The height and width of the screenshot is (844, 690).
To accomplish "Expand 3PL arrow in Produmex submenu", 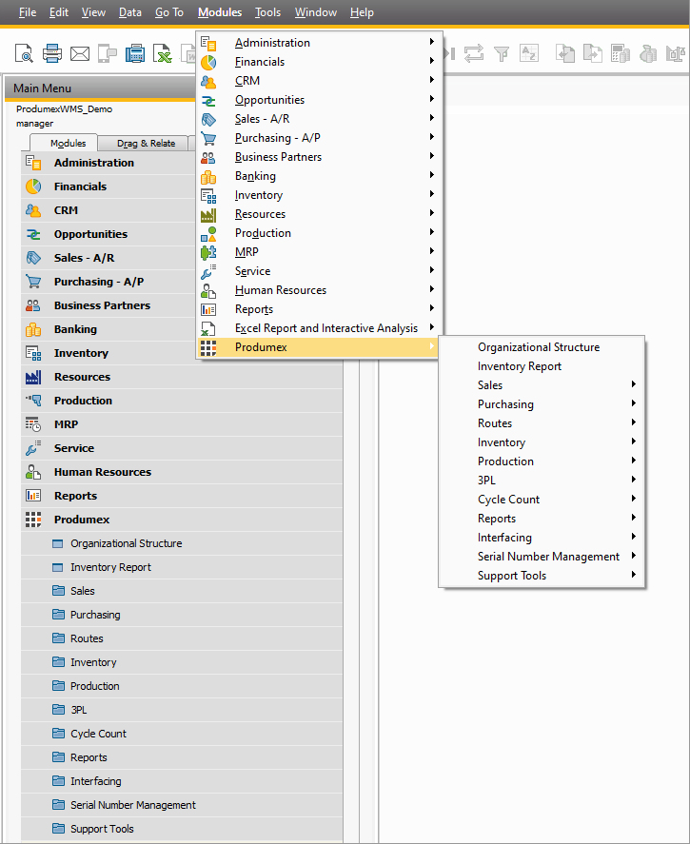I will (x=634, y=479).
